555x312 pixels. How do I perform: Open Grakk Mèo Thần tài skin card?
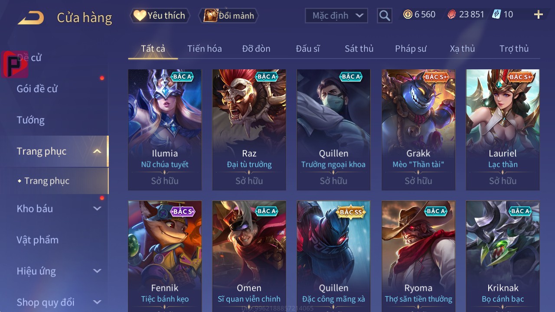(x=418, y=130)
